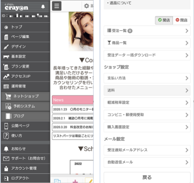Viewport: 194px width, 183px height.
Task: Open the 送料 shipping fee row
Action: [147, 90]
